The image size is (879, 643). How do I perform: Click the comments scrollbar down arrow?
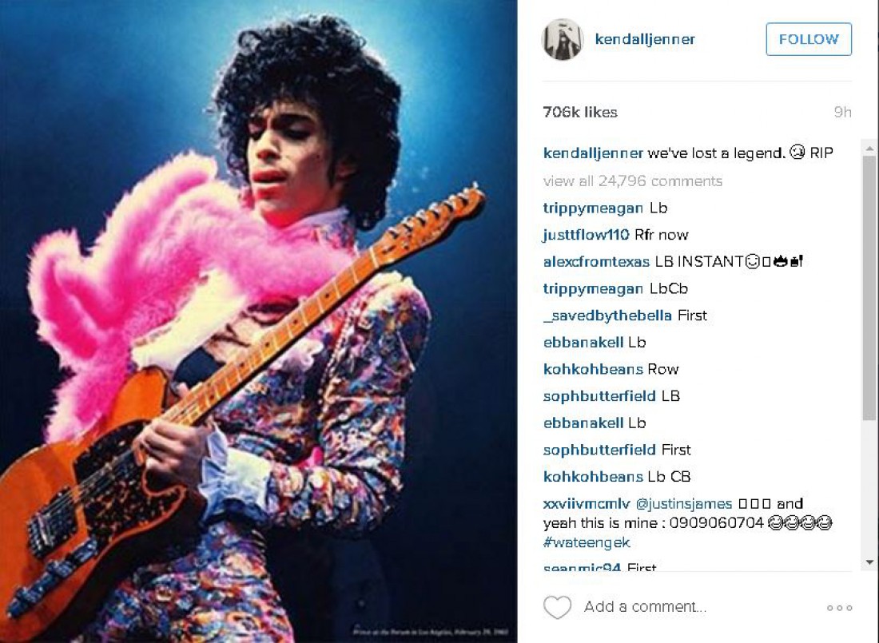[869, 562]
